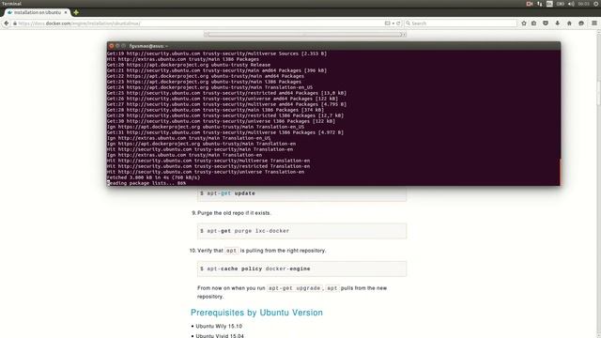The height and width of the screenshot is (338, 601).
Task: Click the Firefox page vertical scrollbar
Action: pyautogui.click(x=598, y=184)
